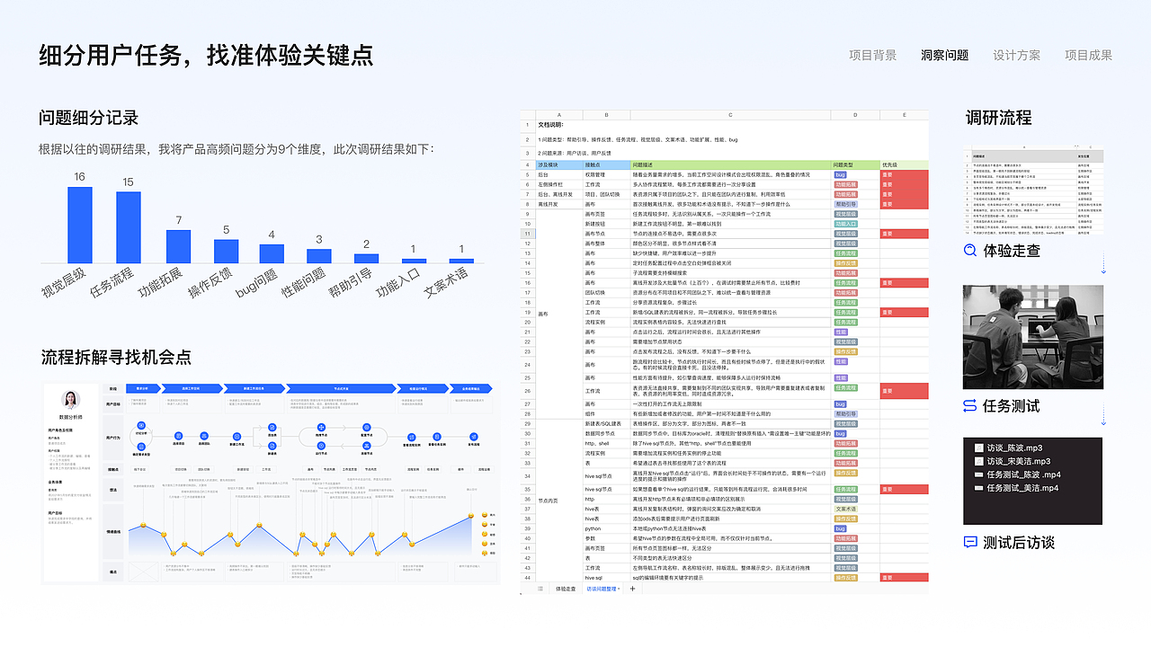This screenshot has height=647, width=1151.
Task: Click the 问题细分记录 section heading
Action: (x=88, y=118)
